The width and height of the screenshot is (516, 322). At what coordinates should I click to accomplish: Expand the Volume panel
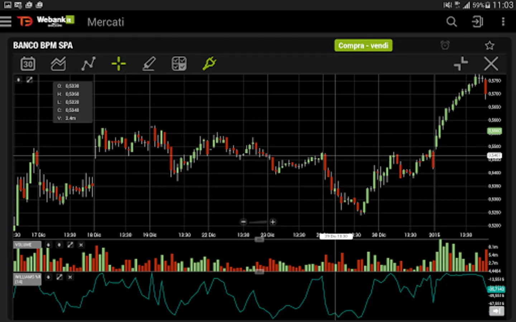pyautogui.click(x=70, y=245)
